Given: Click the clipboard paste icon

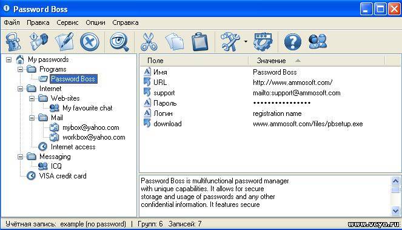Looking at the screenshot, I should [200, 42].
